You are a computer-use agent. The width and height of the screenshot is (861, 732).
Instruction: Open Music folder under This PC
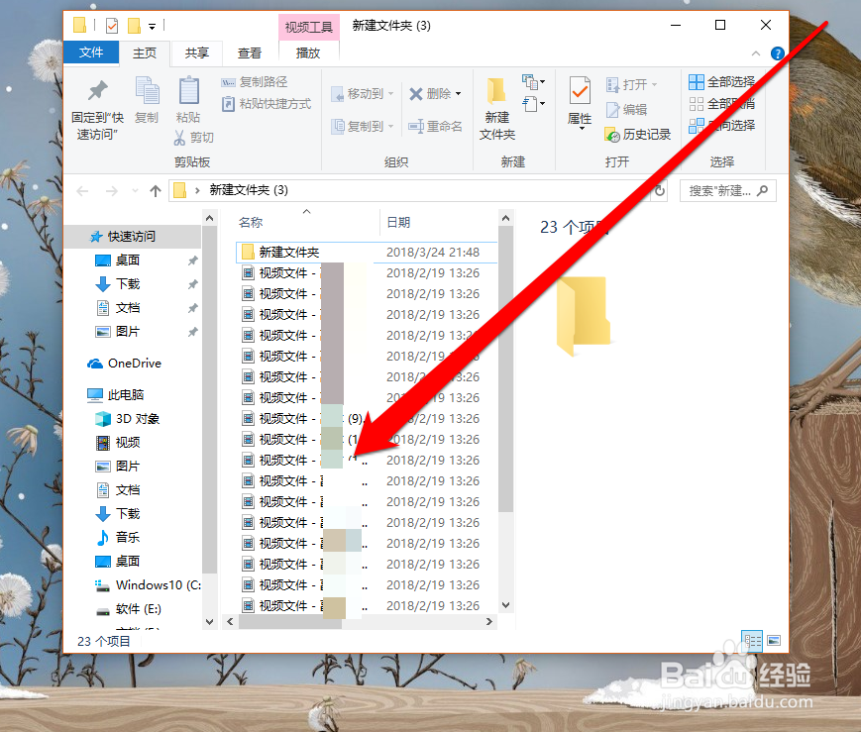[119, 538]
